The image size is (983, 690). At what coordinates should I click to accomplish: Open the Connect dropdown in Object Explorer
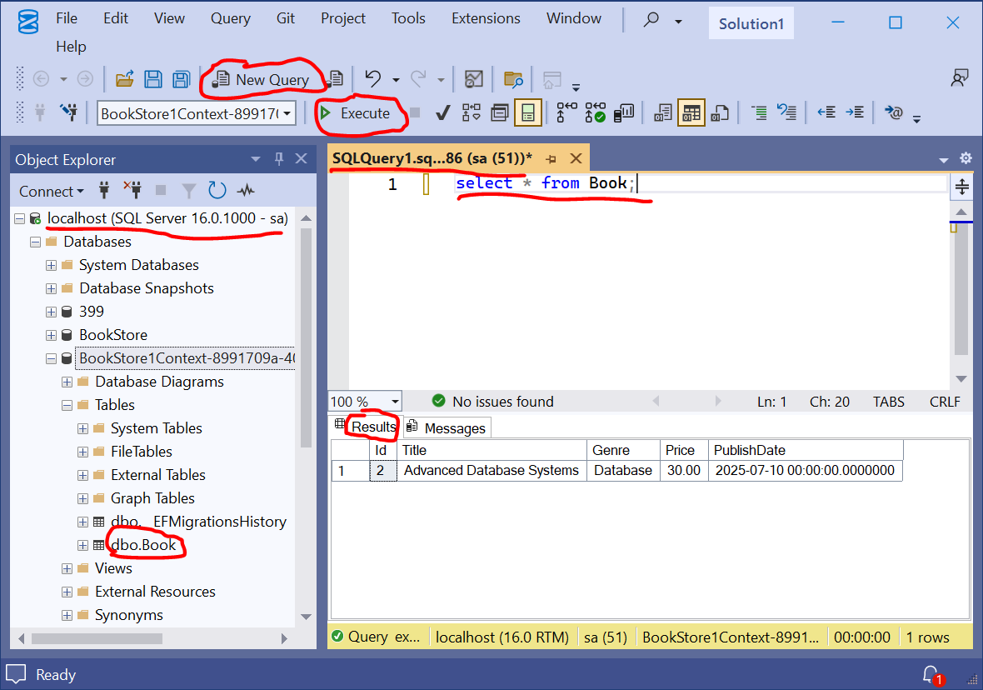(x=52, y=191)
